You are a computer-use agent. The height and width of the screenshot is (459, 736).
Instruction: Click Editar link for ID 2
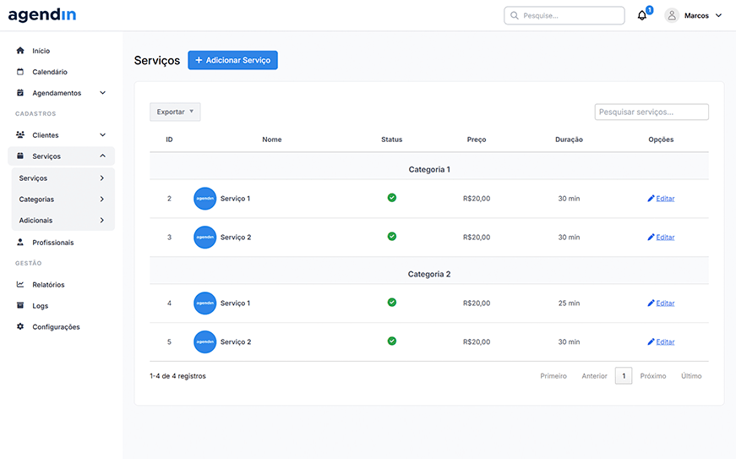(665, 199)
